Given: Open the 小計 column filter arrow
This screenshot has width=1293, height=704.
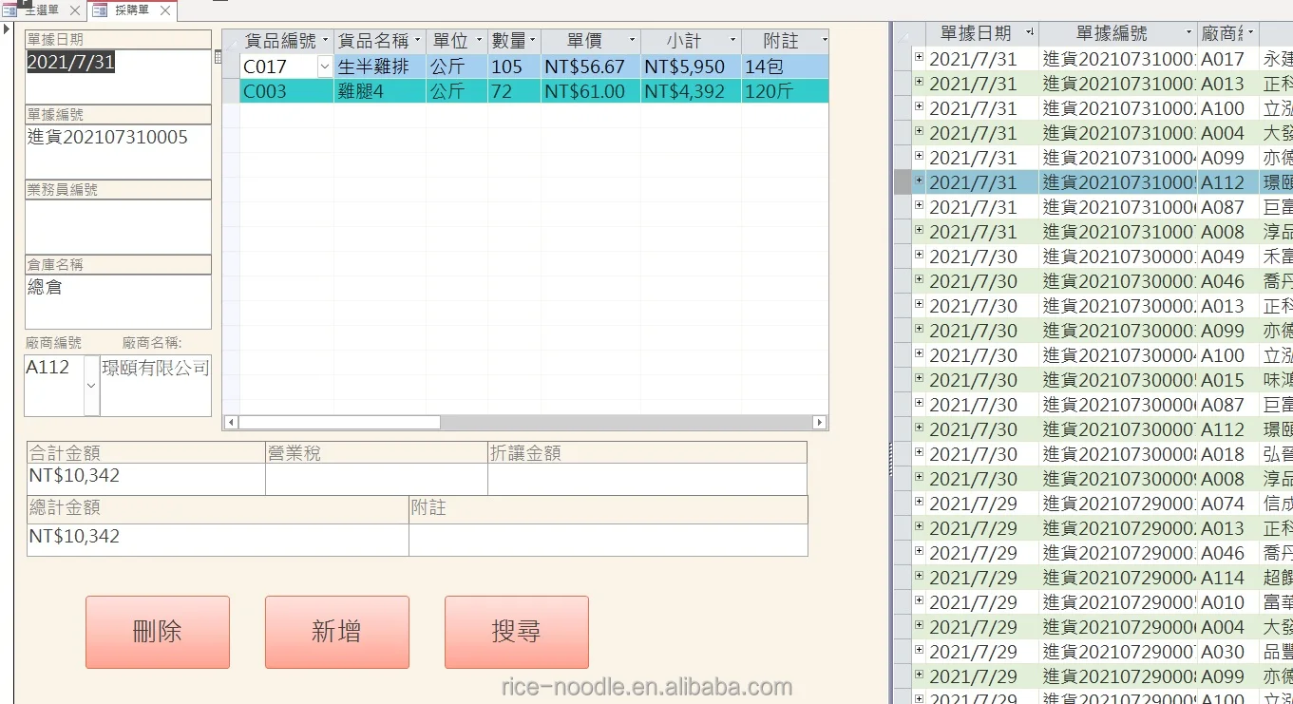Looking at the screenshot, I should (732, 41).
